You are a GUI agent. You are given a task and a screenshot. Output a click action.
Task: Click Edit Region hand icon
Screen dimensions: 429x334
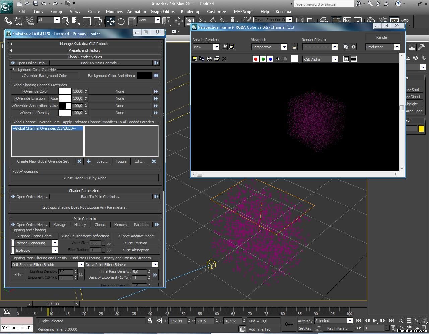tap(225, 47)
